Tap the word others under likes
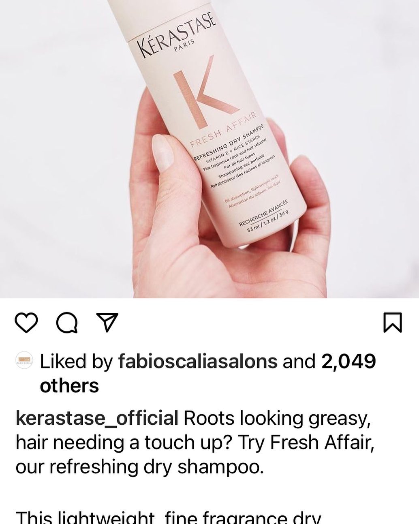Viewport: 419px width, 524px height. (x=69, y=385)
